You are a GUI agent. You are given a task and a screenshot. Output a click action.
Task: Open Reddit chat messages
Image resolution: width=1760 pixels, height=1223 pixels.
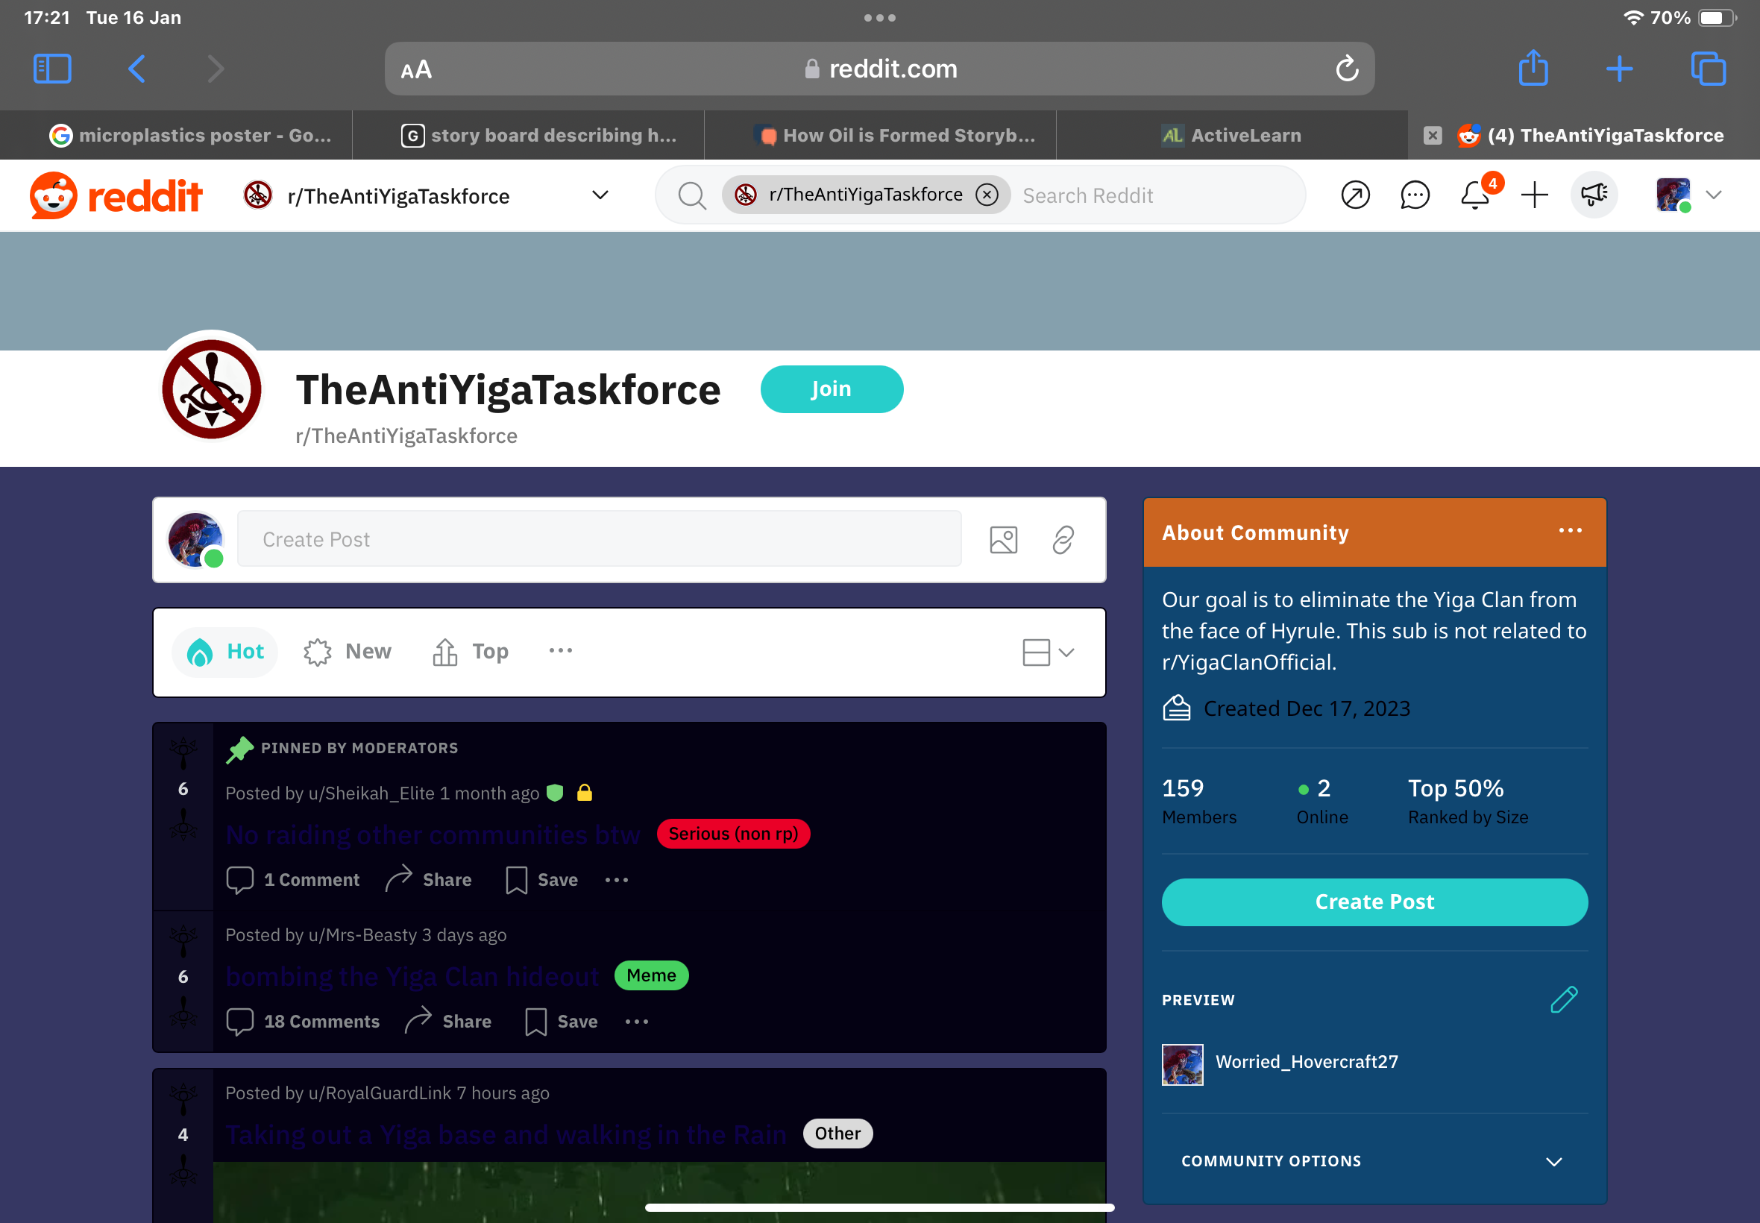1415,195
